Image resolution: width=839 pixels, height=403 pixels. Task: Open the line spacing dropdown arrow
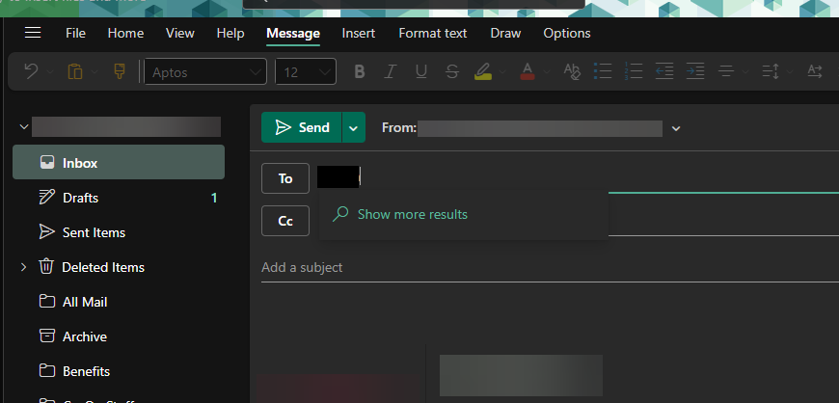(791, 71)
